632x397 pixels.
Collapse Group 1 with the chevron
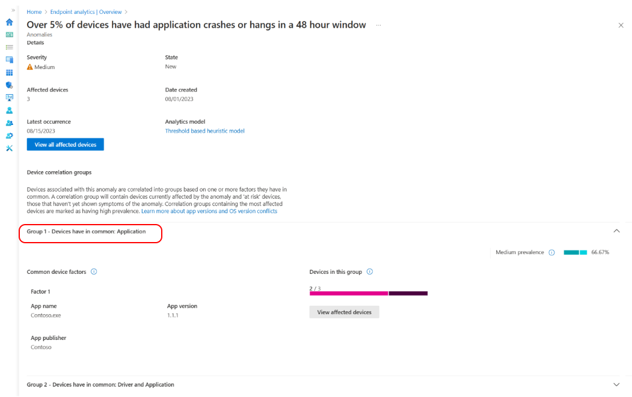(x=616, y=231)
